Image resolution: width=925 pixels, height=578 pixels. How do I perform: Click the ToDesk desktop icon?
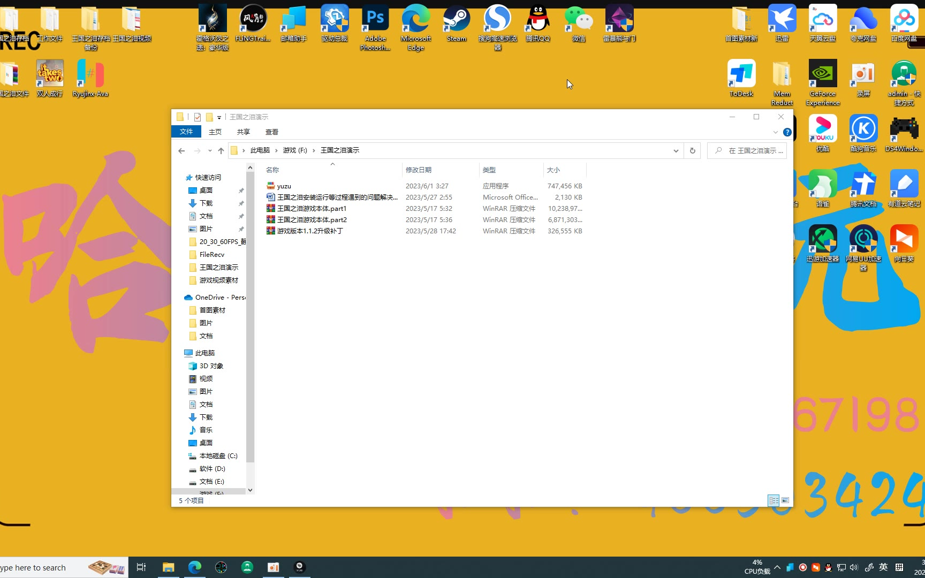(741, 79)
